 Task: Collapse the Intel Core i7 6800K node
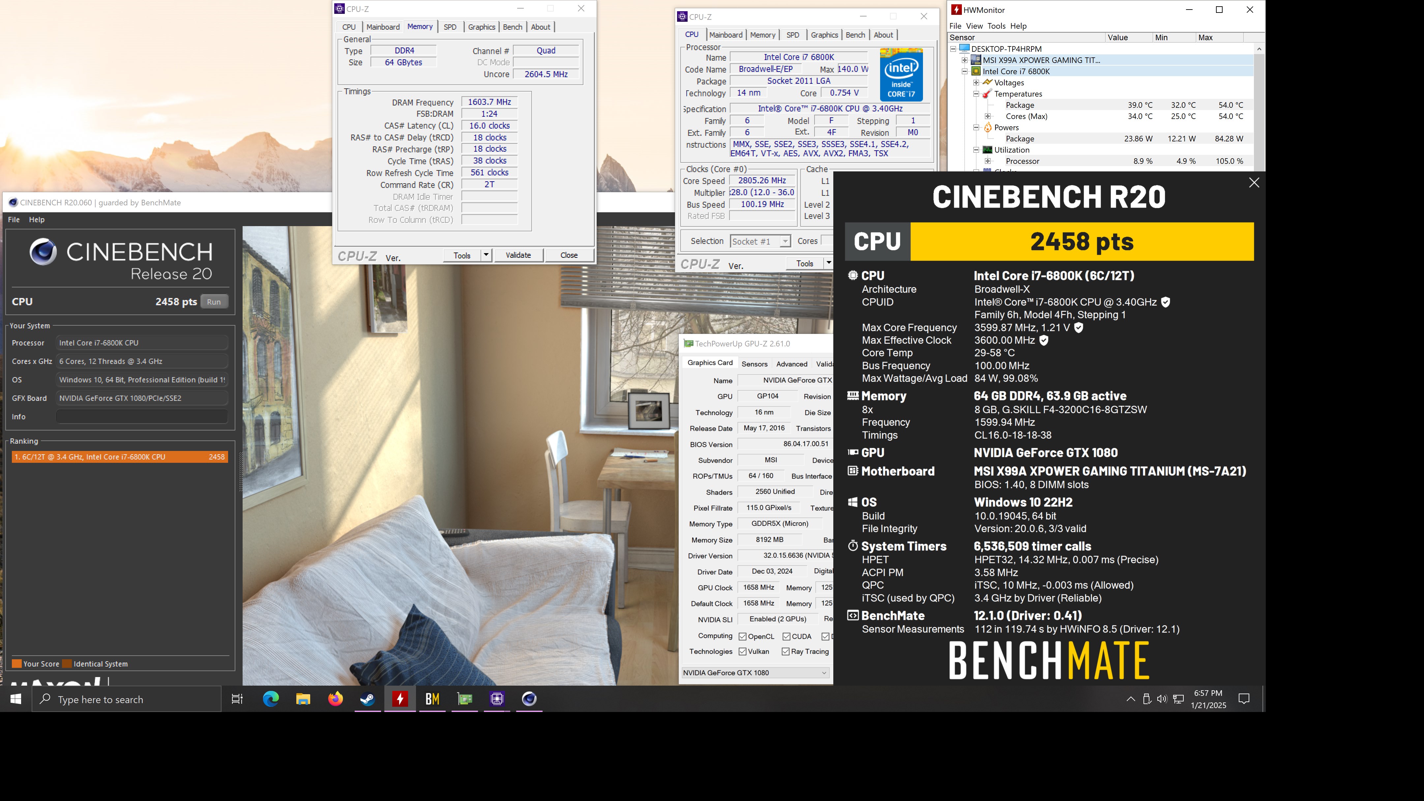coord(964,71)
